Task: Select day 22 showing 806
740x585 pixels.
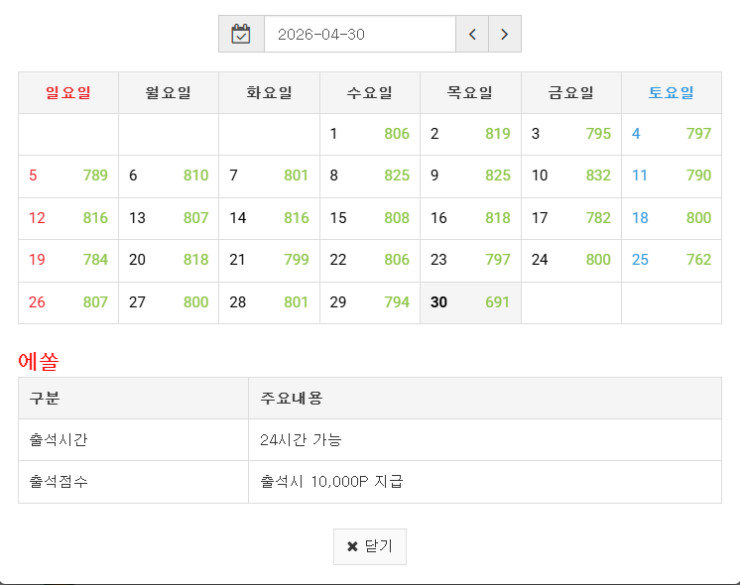Action: (x=369, y=260)
